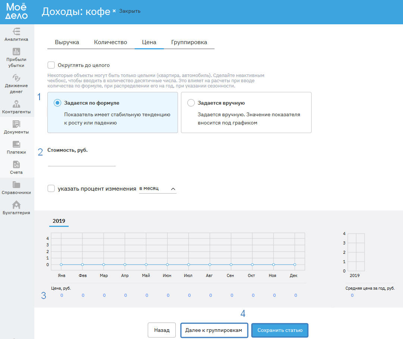This screenshot has height=339, width=403.
Task: Select the Цена tab
Action: (149, 42)
